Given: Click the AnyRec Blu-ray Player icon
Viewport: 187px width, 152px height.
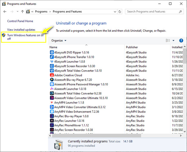Looking at the screenshot, I should [52, 116].
